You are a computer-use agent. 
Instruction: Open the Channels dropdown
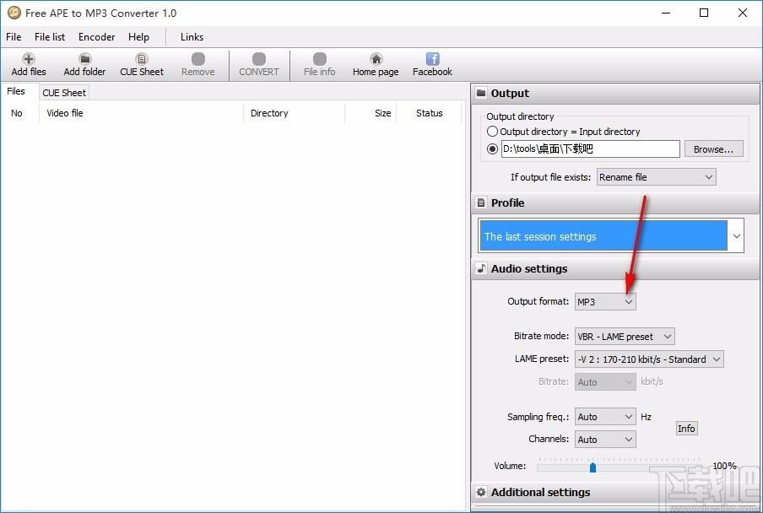605,439
